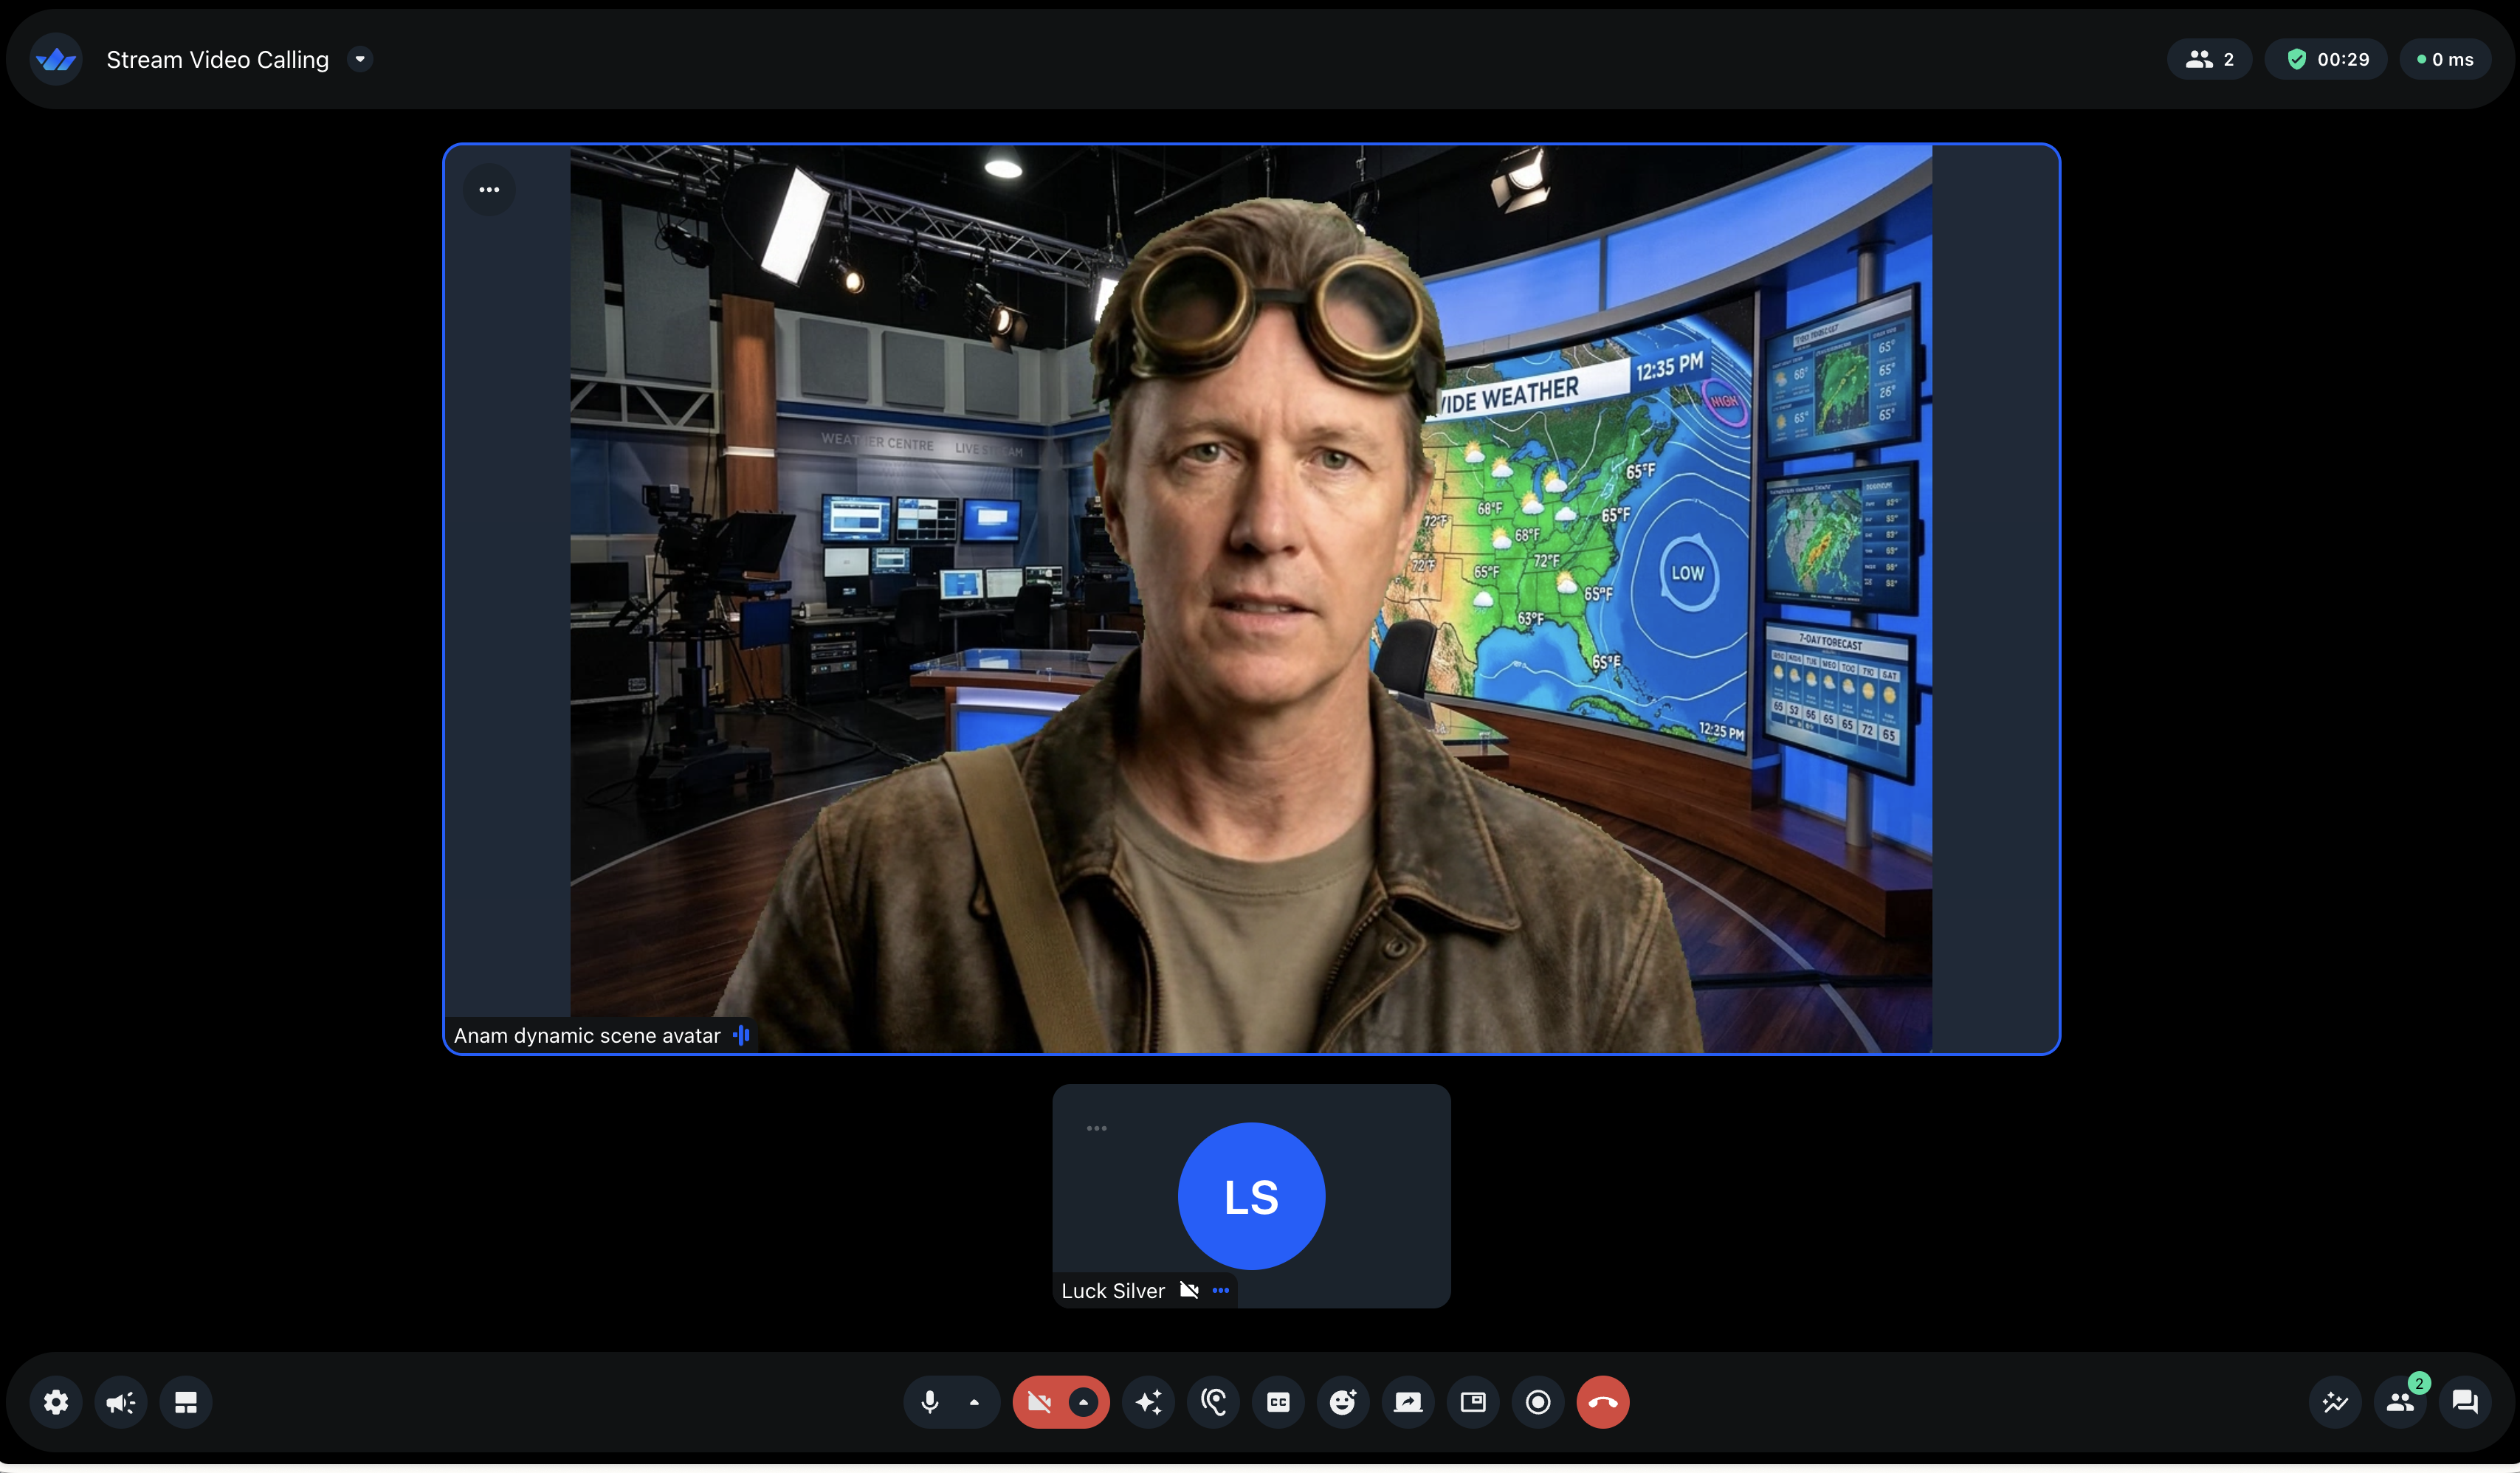Viewport: 2520px width, 1473px height.
Task: Enable the camera
Action: pyautogui.click(x=1040, y=1402)
